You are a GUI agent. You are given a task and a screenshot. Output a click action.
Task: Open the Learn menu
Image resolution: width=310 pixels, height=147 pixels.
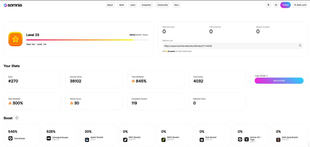pyautogui.click(x=133, y=5)
